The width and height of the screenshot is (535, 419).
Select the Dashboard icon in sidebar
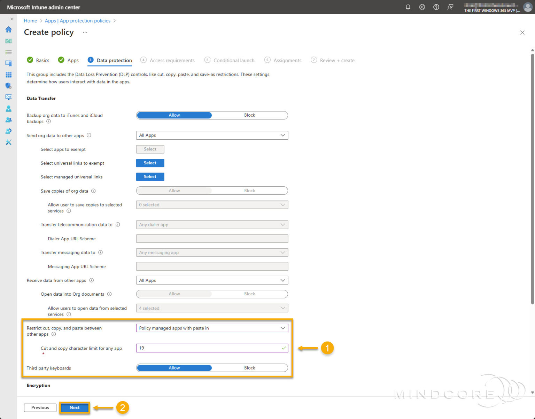[x=8, y=41]
